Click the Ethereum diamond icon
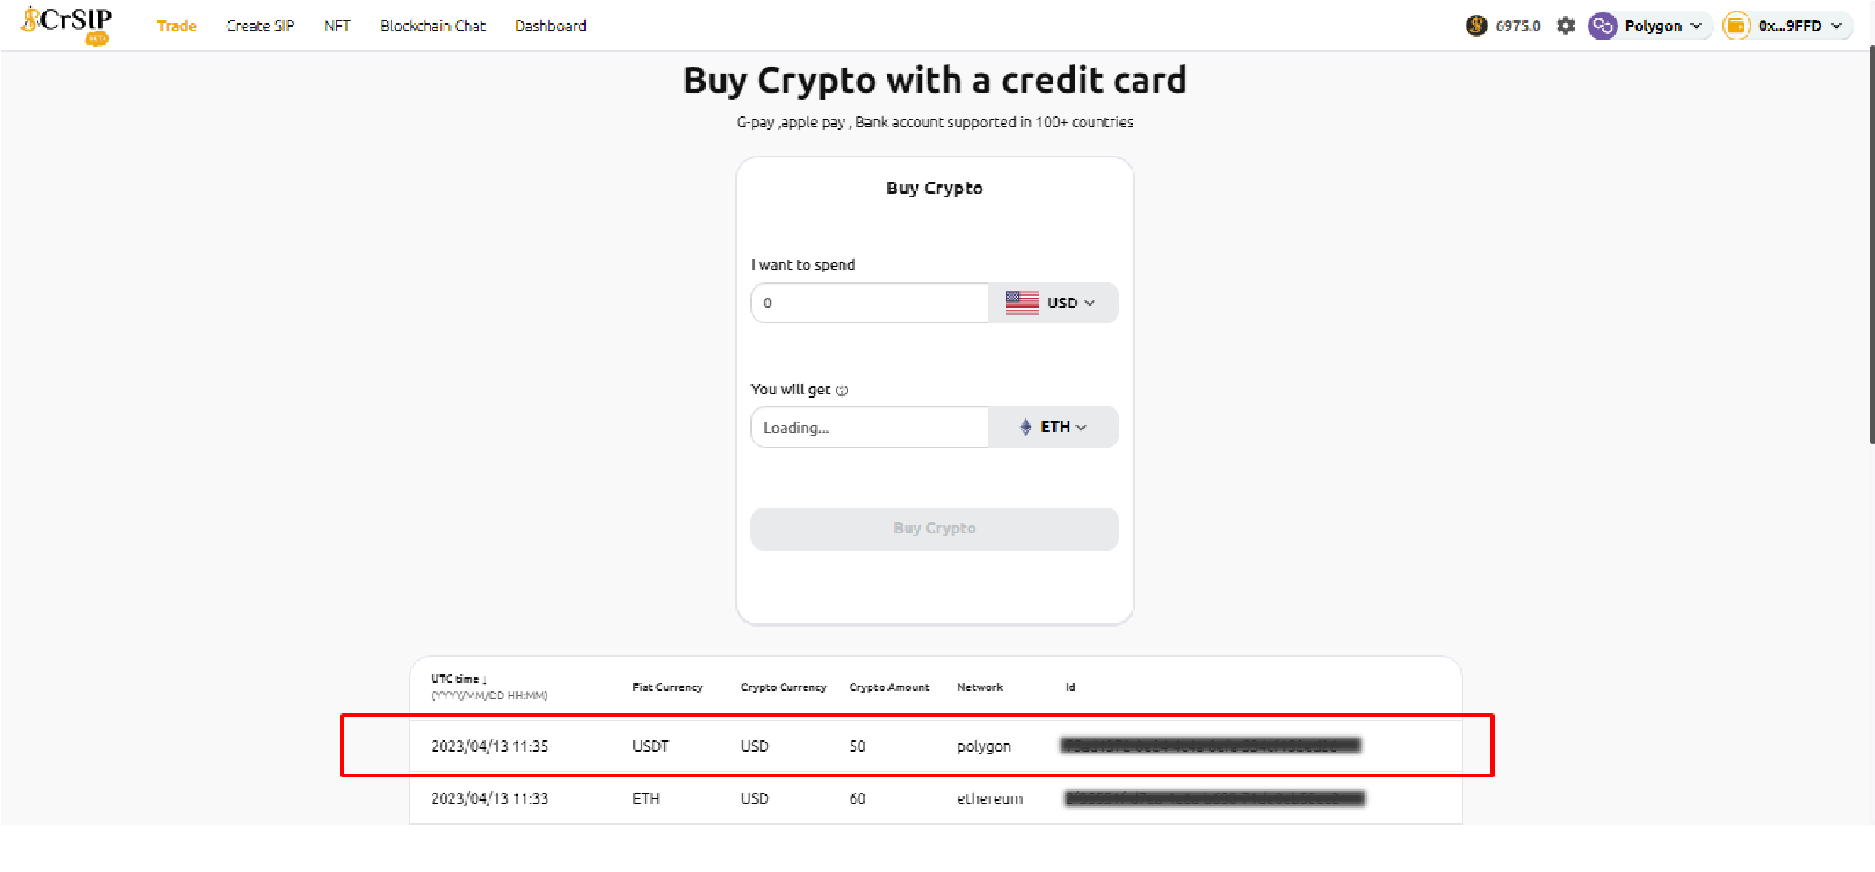Viewport: 1875px width, 872px height. 1025,427
